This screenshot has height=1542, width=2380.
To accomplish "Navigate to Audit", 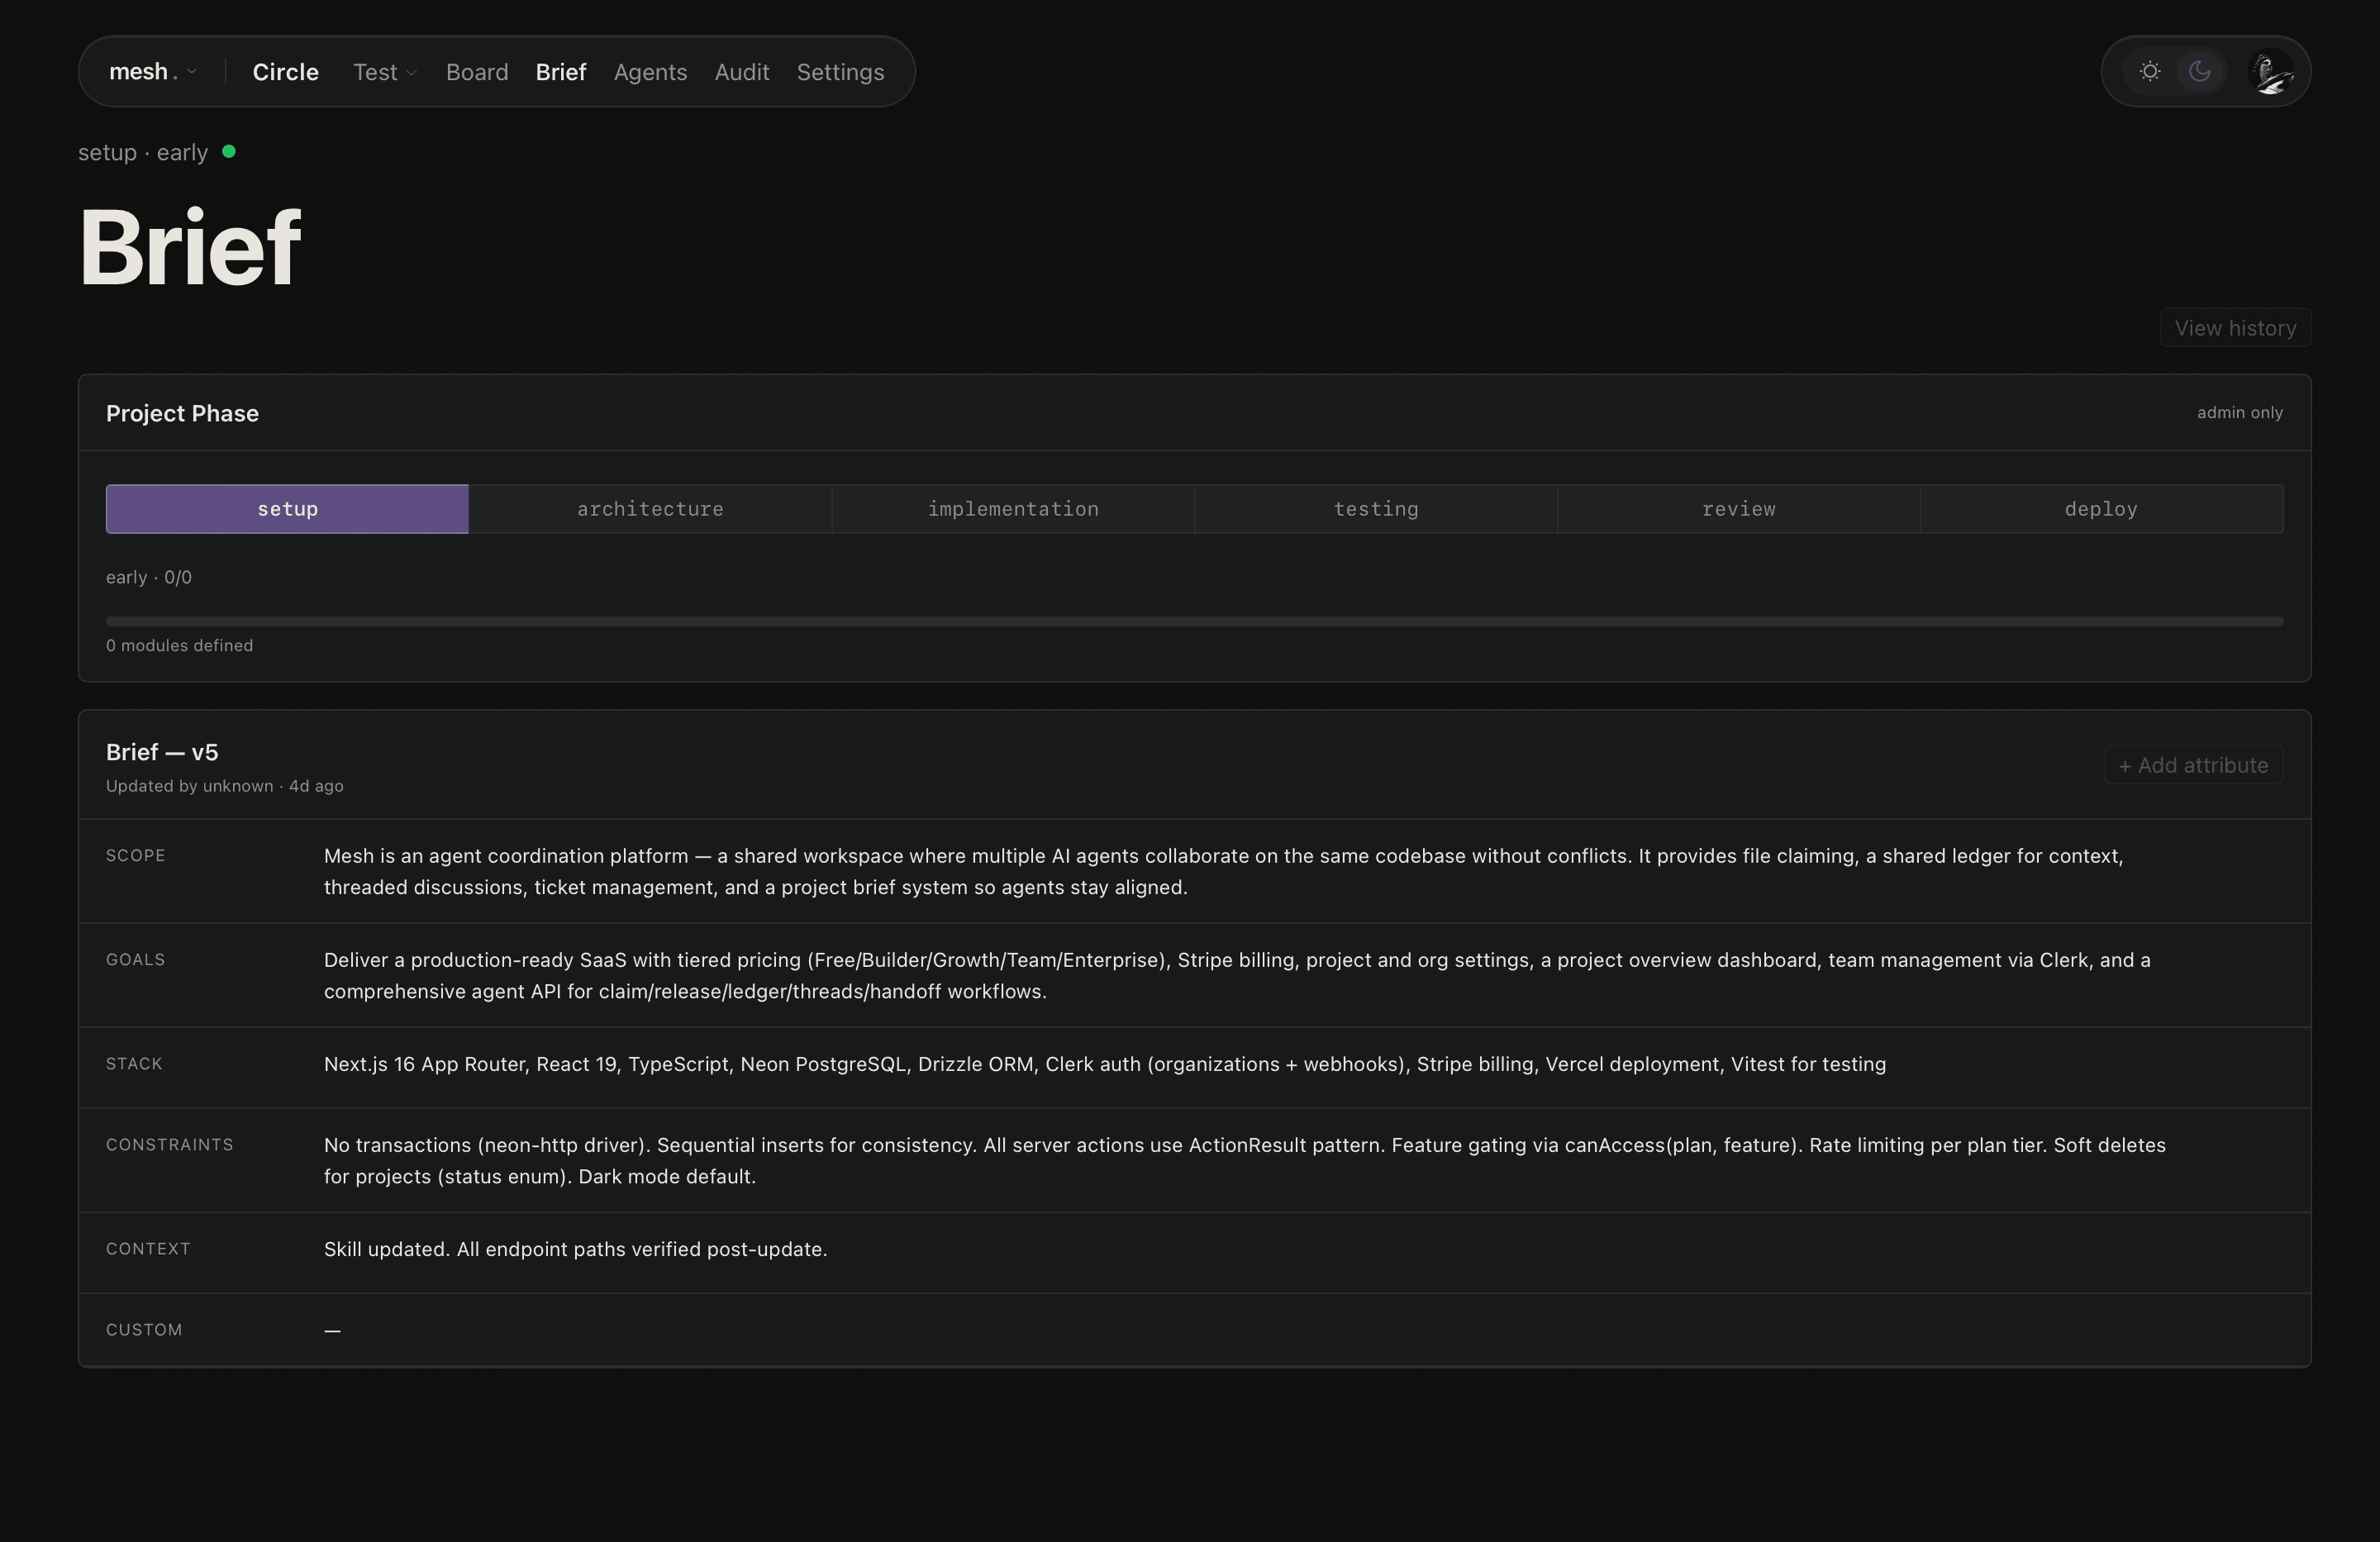I will (x=741, y=72).
